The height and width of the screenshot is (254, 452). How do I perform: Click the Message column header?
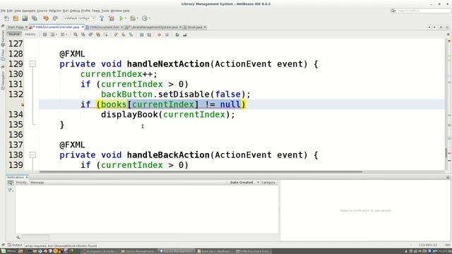coord(37,183)
